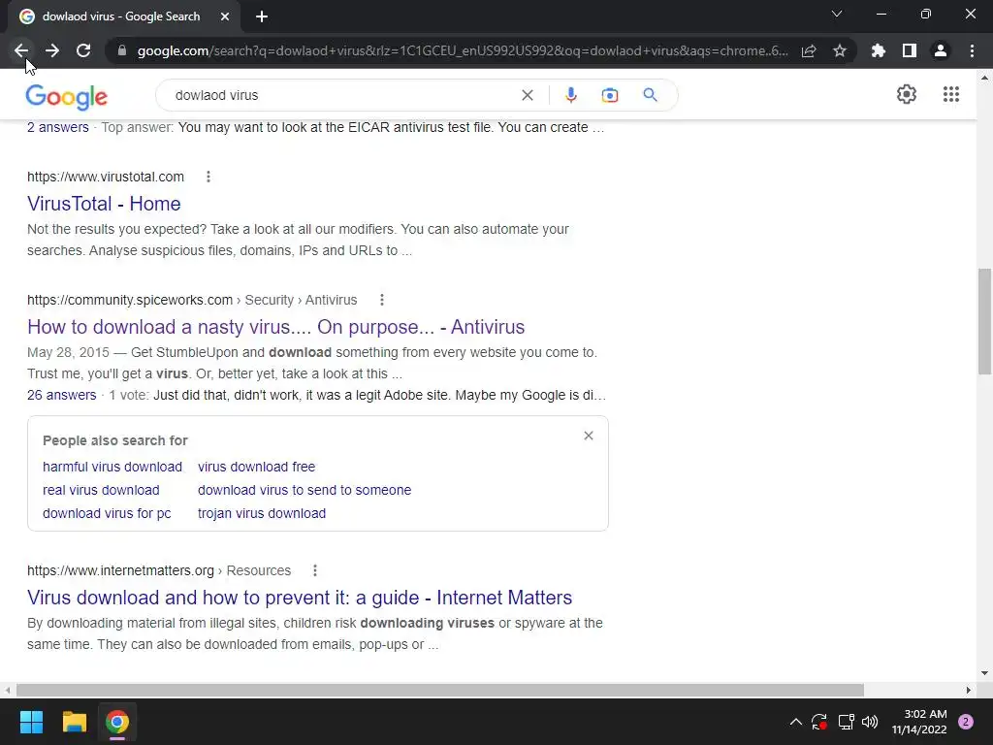
Task: Open the tab search chevron in title bar
Action: point(837,14)
